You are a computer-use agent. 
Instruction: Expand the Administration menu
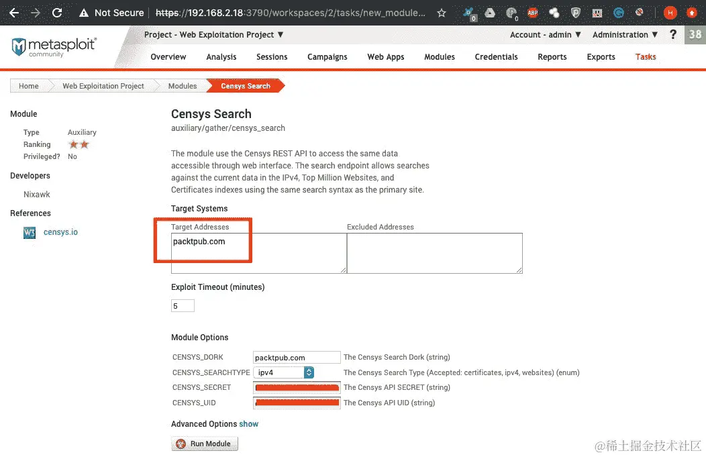[625, 35]
